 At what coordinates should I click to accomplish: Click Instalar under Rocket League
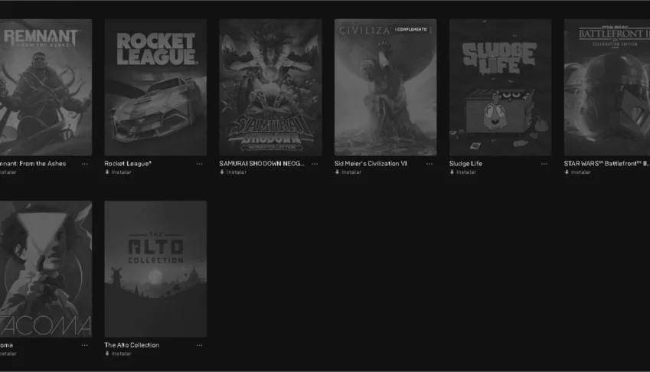point(118,172)
